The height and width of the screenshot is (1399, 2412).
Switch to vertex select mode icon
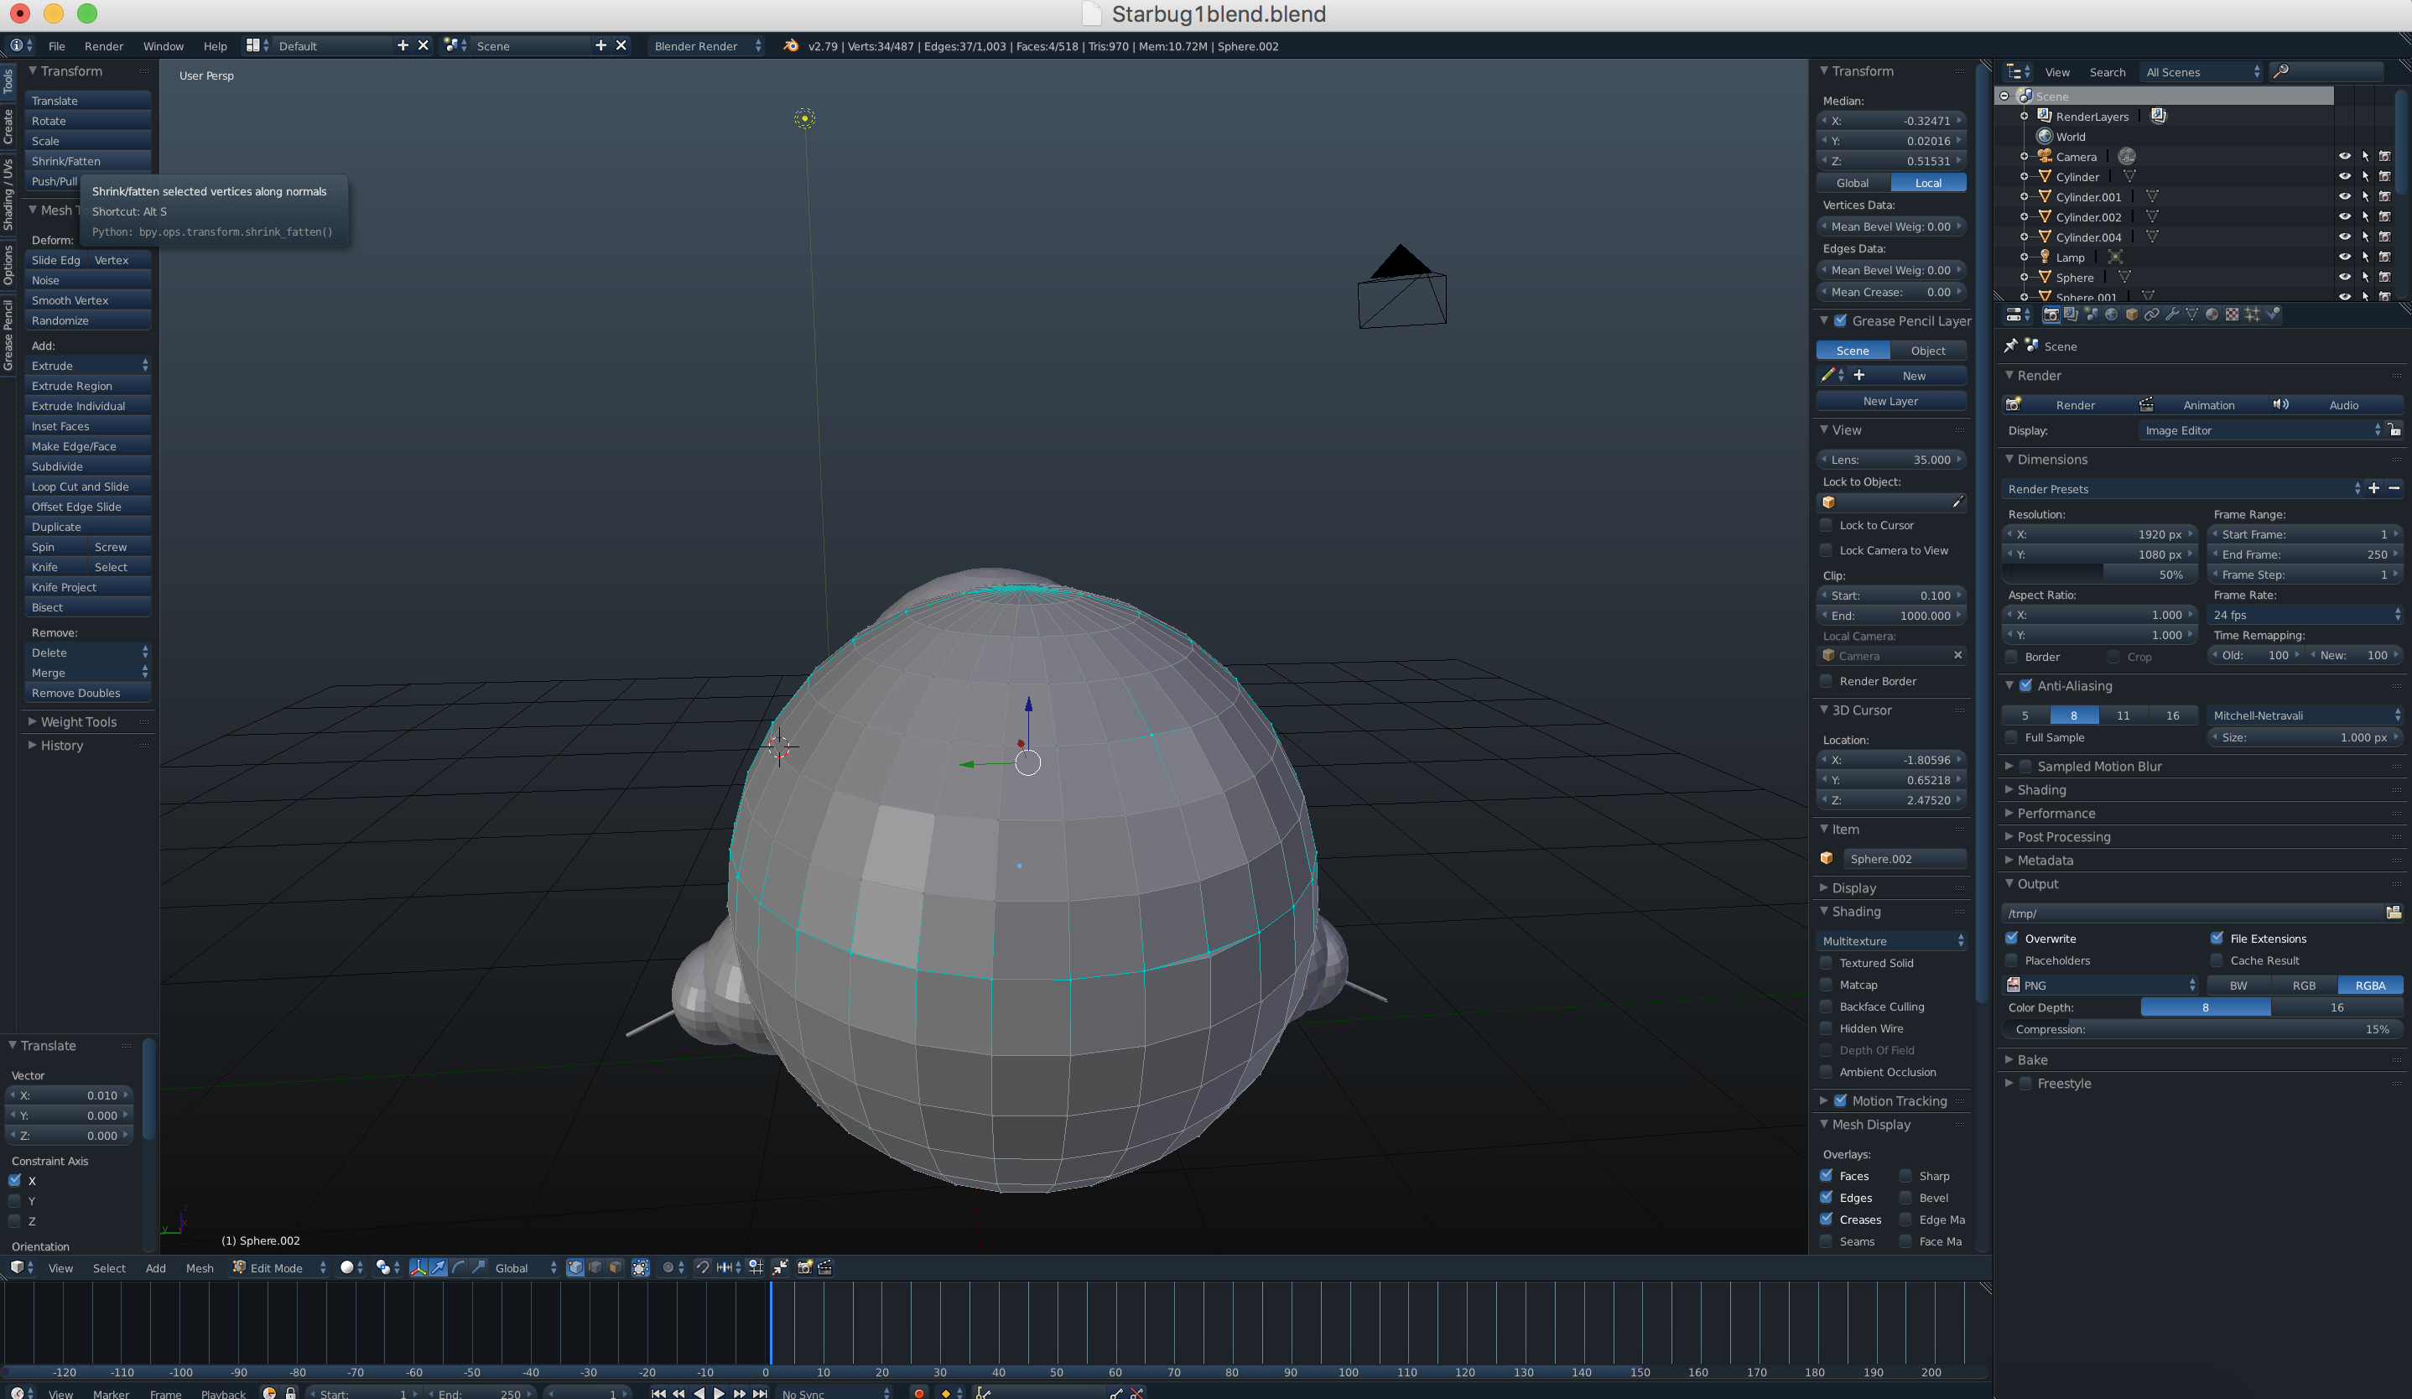pyautogui.click(x=575, y=1267)
